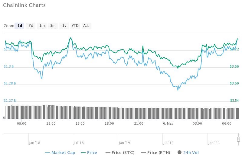Viewport: 242px width, 166px height.
Task: Click volume bars near 12:00
Action: 51,112
